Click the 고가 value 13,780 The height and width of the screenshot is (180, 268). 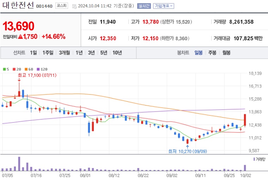[x=151, y=22]
